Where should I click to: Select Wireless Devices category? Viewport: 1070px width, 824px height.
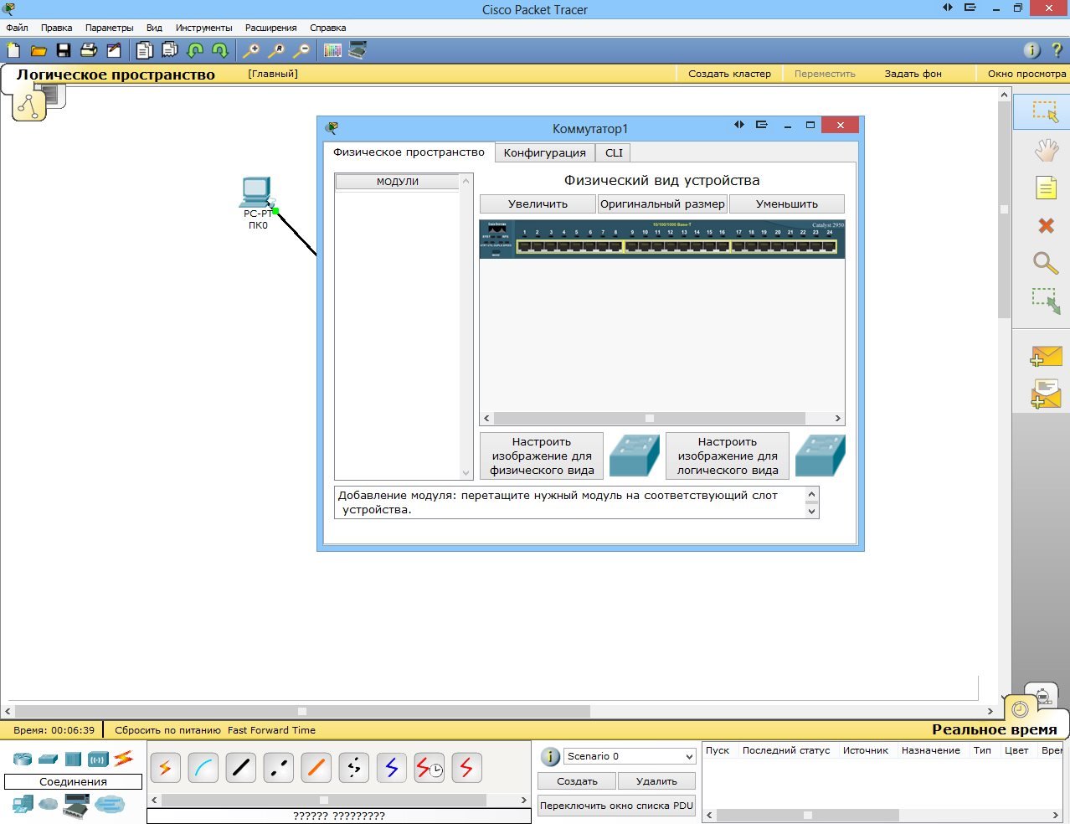[x=98, y=760]
